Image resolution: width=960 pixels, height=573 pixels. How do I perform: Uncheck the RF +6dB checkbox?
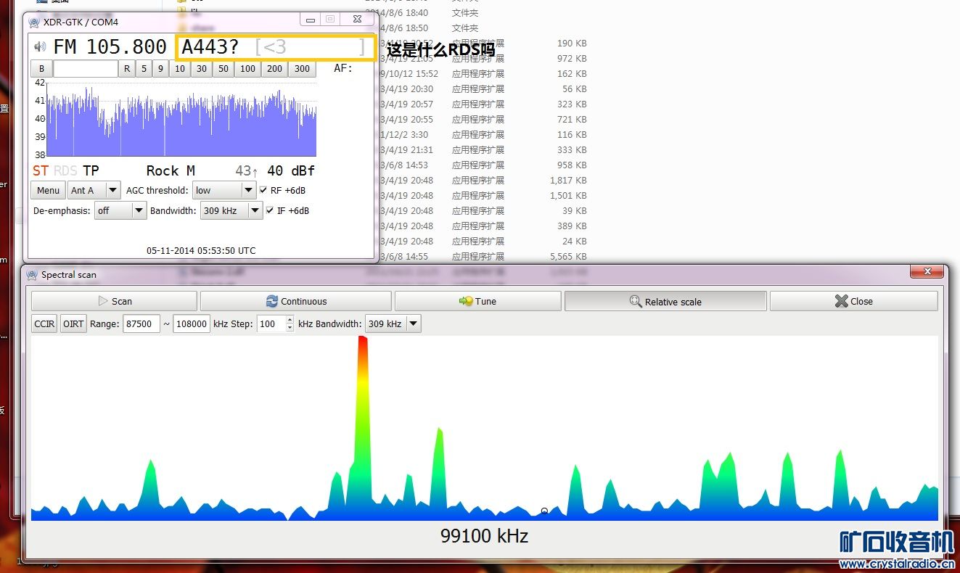coord(264,190)
